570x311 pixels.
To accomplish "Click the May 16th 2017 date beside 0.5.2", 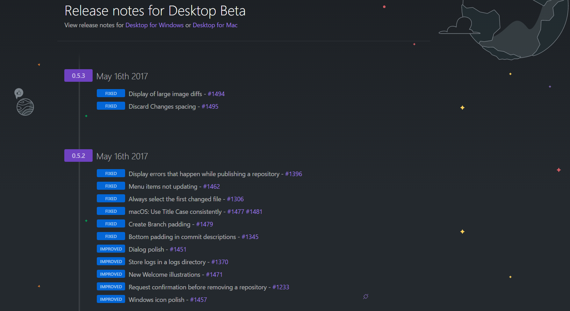I will [122, 156].
